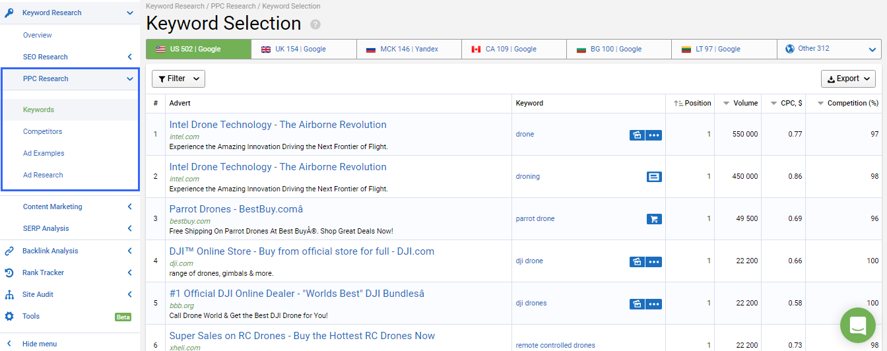Viewport: 887px width, 351px height.
Task: Open 'Parrot Drones - BestBuy.com' advert title
Action: click(x=236, y=209)
